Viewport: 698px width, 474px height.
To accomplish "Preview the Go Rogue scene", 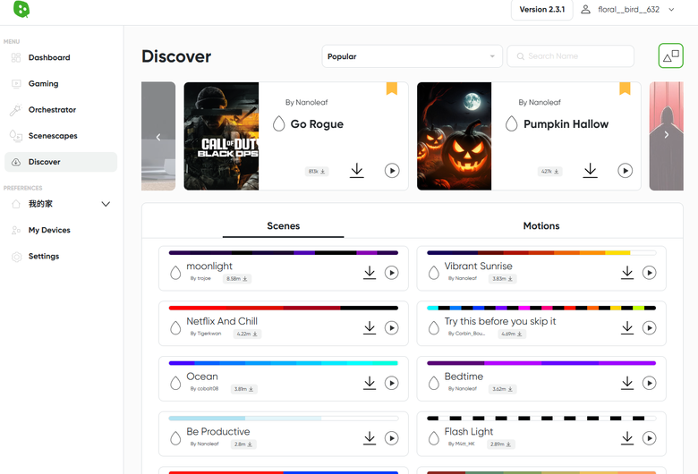I will point(392,171).
